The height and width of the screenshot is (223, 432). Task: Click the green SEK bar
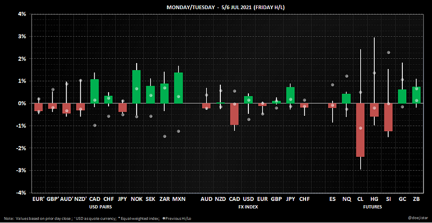151,95
